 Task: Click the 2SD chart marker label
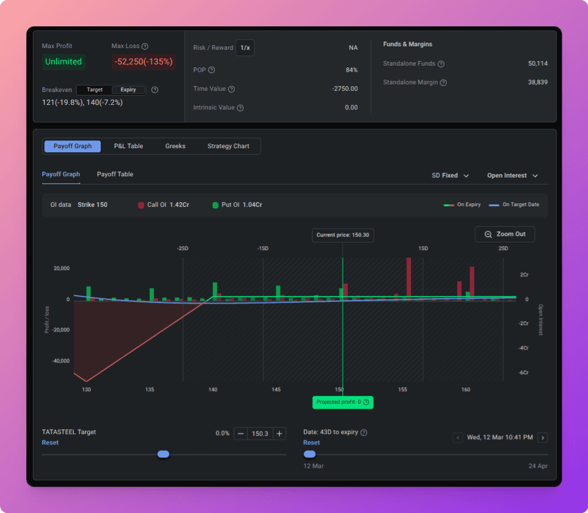[503, 249]
